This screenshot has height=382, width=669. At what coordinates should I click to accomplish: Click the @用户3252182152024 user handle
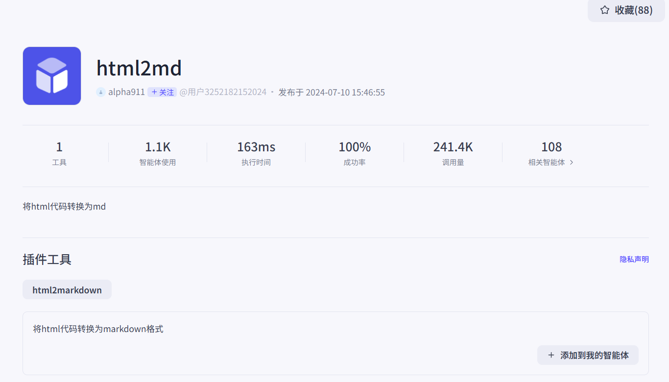click(x=223, y=92)
